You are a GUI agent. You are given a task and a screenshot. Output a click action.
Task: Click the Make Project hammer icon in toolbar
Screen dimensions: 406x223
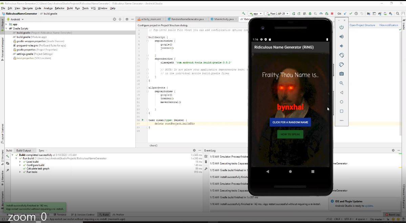click(244, 14)
